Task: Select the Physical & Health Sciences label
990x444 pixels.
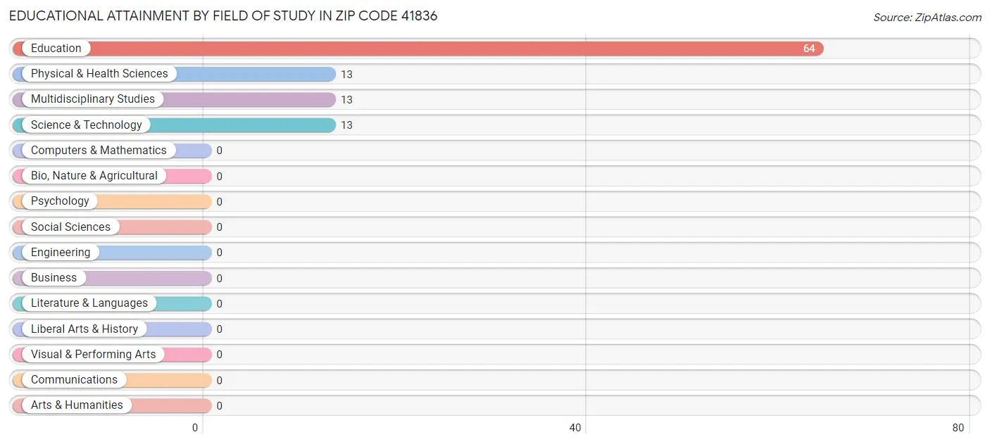Action: coord(99,74)
